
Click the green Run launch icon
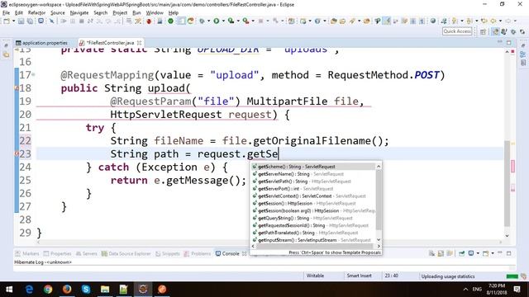pyautogui.click(x=217, y=21)
